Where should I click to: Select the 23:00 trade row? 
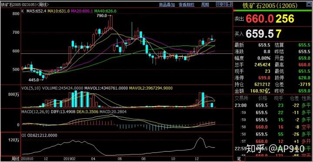[x=273, y=105]
